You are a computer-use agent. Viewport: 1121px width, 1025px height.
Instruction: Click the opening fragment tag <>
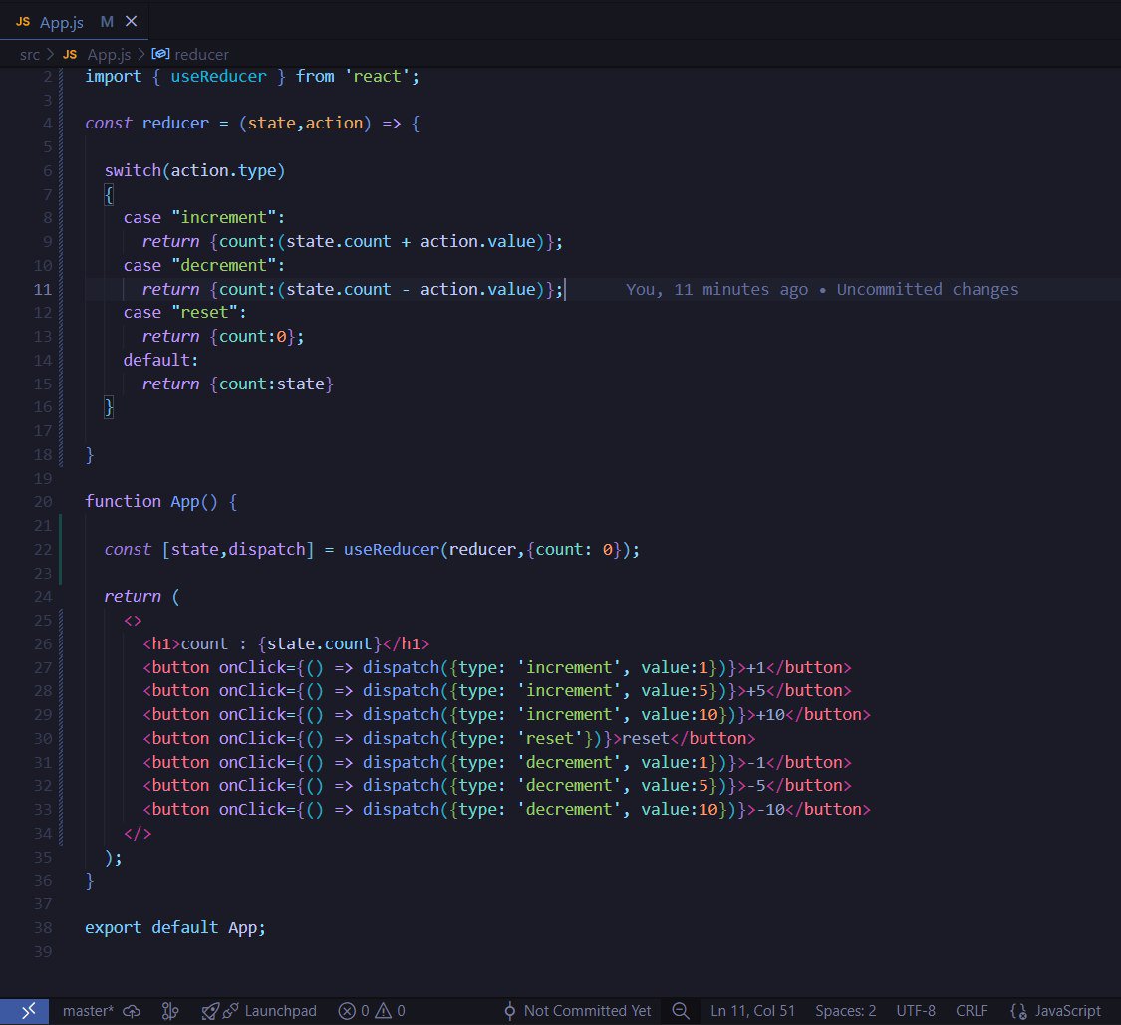pyautogui.click(x=133, y=621)
